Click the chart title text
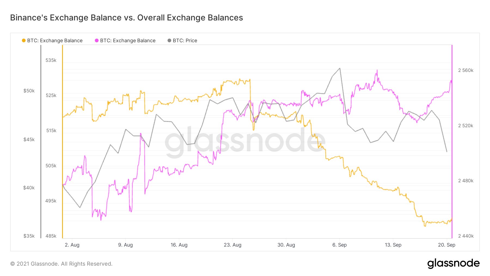Viewport: 490px width, 276px height. (127, 18)
